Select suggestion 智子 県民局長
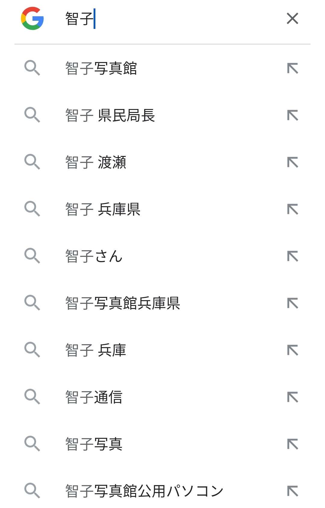The image size is (325, 508). point(110,115)
